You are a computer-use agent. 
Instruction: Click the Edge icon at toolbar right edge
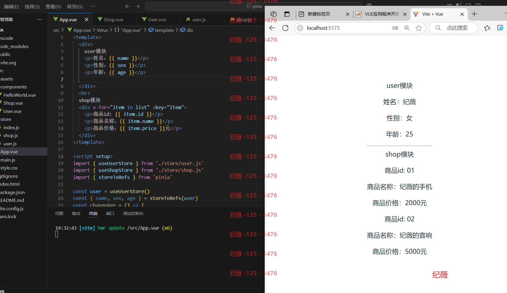pyautogui.click(x=500, y=28)
